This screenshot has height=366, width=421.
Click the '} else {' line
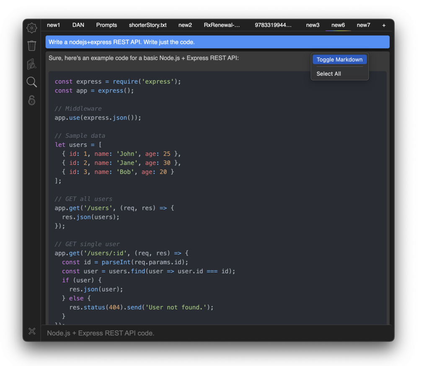(x=76, y=299)
